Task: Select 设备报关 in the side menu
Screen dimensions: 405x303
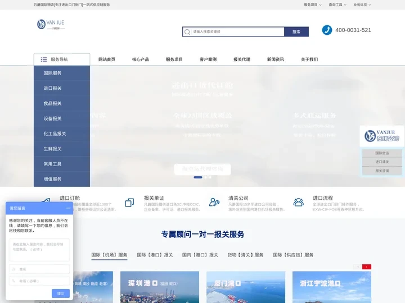Action: 62,119
